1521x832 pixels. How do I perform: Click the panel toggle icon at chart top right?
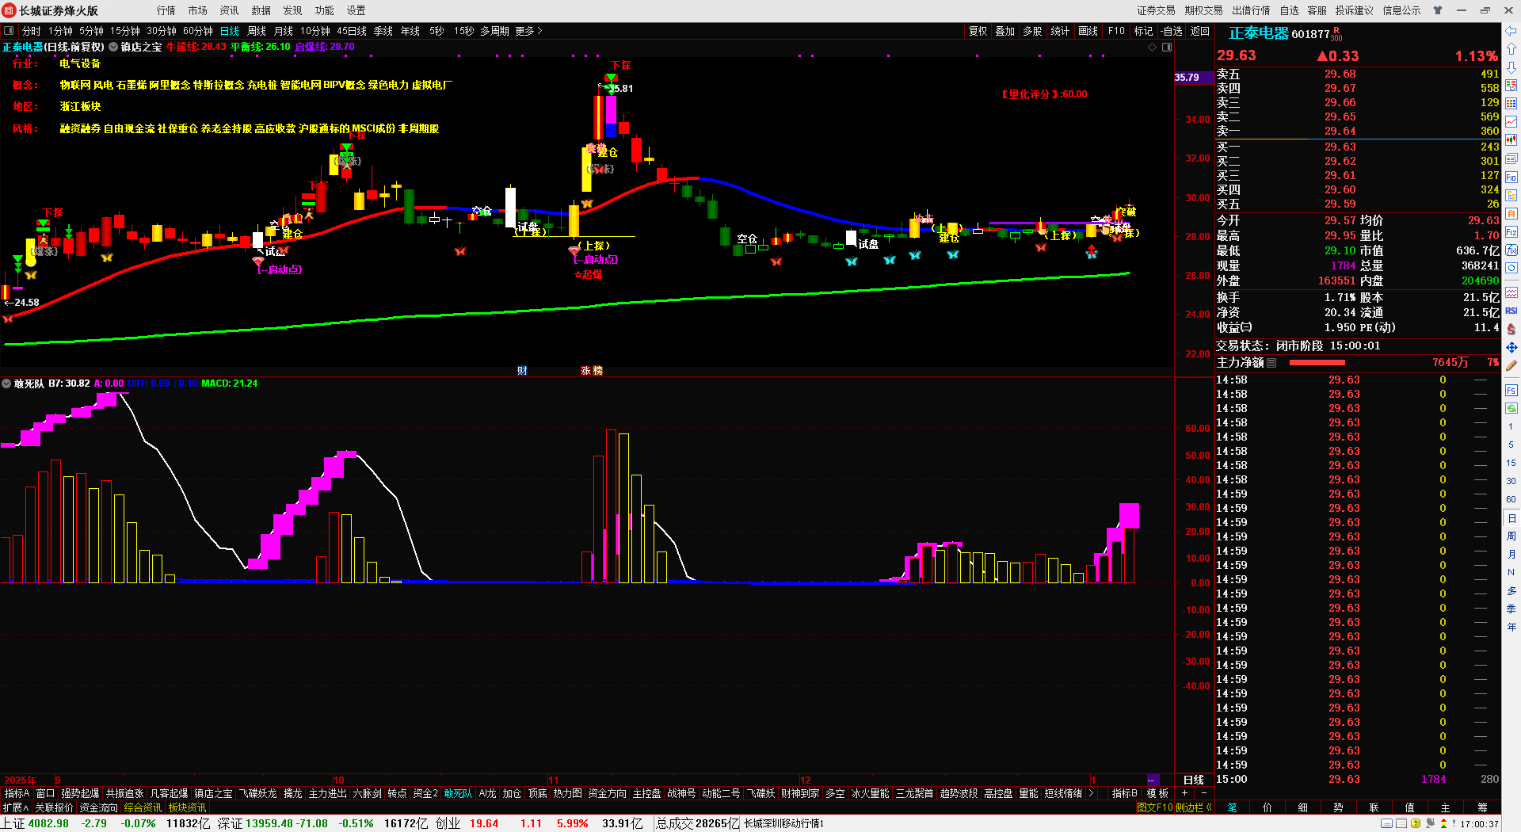click(x=1167, y=47)
